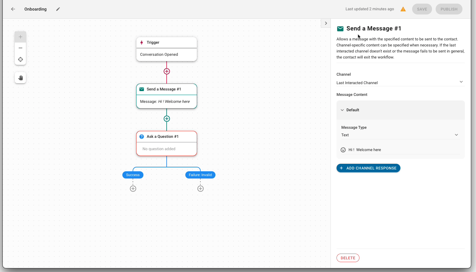Click the Add Channel Response button
The width and height of the screenshot is (476, 272).
368,168
